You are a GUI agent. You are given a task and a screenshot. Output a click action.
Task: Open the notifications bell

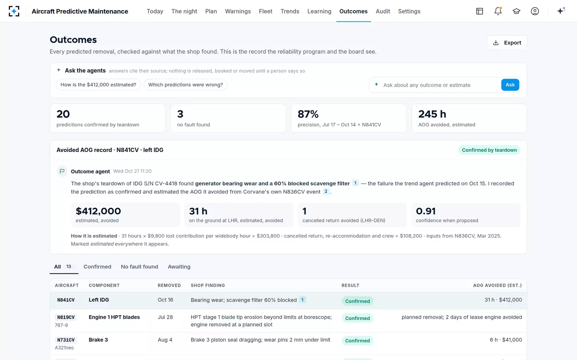click(498, 11)
